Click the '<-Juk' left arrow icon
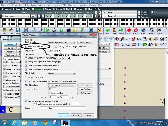Image resolution: width=168 pixels, height=126 pixels. click(107, 31)
